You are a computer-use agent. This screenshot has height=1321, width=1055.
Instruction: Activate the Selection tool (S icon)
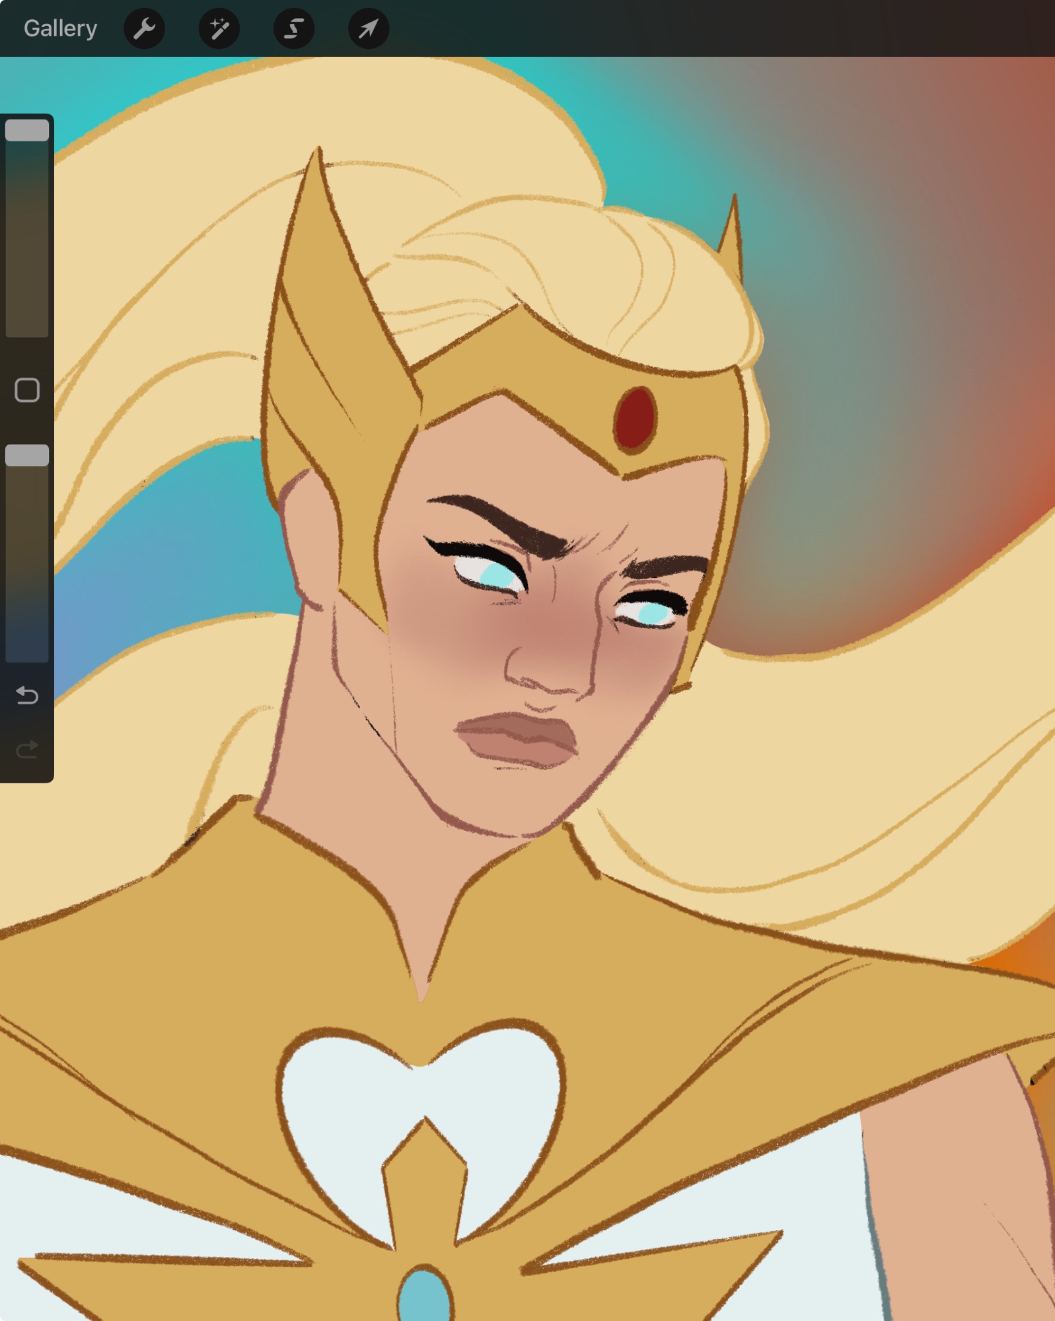294,28
